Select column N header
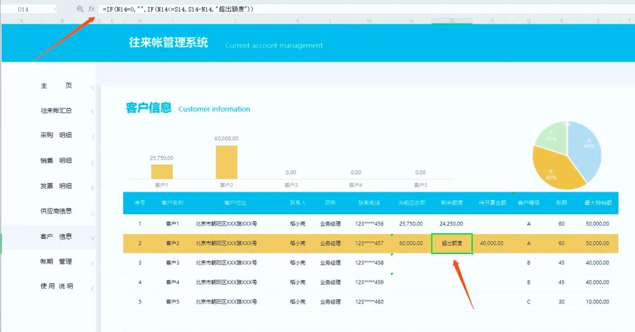This screenshot has height=332, width=635. (412, 21)
